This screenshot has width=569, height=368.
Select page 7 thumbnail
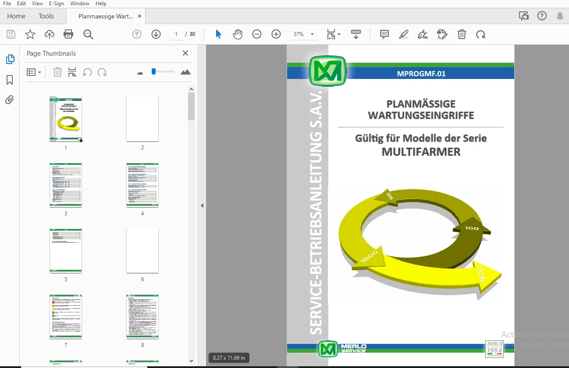pos(66,316)
